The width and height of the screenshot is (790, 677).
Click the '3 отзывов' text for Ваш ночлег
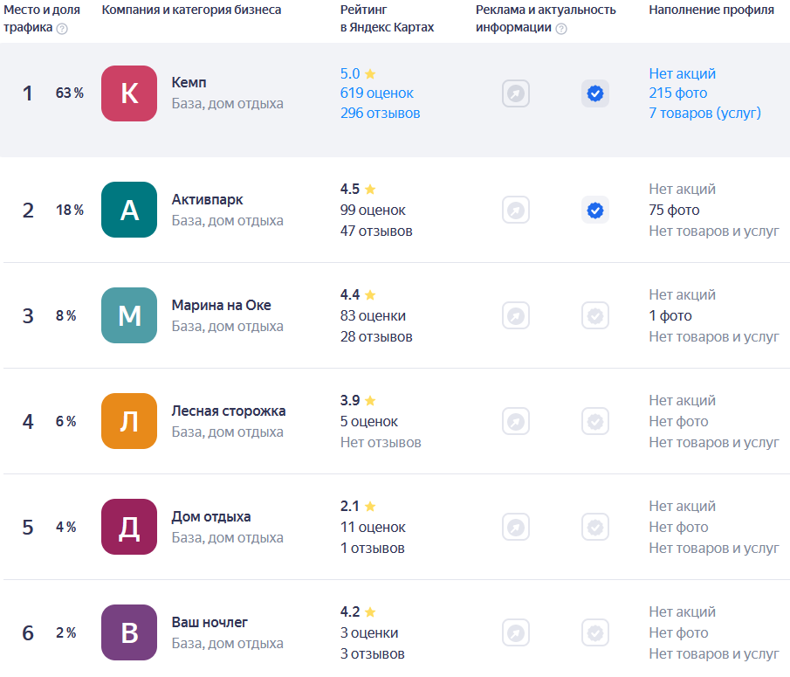(x=373, y=653)
